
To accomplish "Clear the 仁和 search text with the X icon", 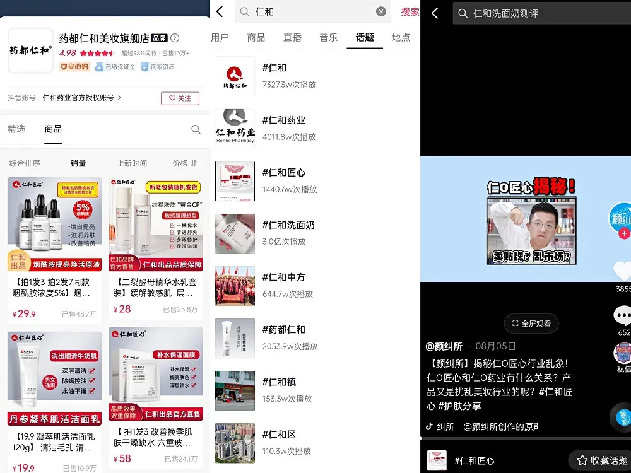I will coord(381,11).
